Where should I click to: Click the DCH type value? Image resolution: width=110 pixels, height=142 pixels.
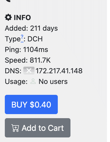point(35,39)
